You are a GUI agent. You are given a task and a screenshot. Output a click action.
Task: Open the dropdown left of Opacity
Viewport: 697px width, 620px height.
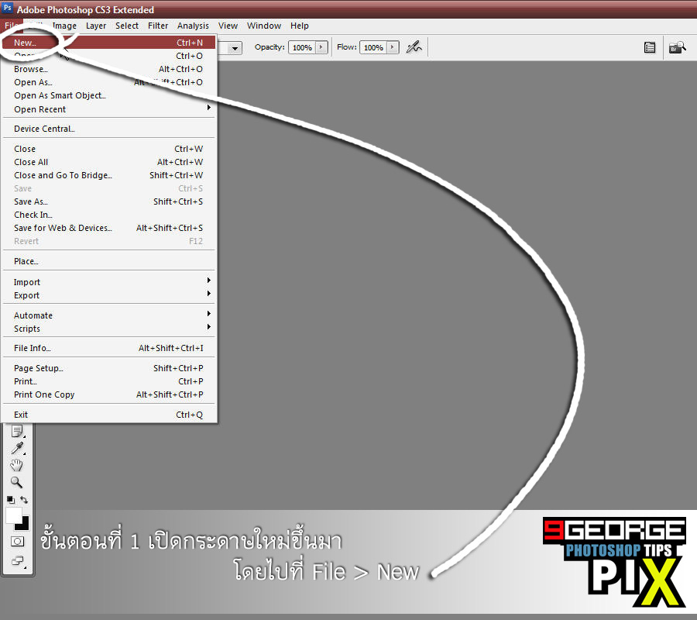[x=235, y=47]
